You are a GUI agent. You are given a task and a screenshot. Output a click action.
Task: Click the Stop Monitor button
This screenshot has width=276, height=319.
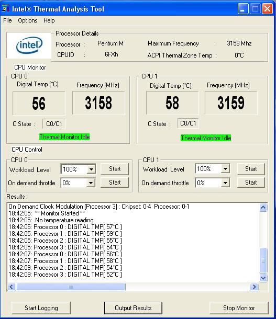[x=239, y=308]
